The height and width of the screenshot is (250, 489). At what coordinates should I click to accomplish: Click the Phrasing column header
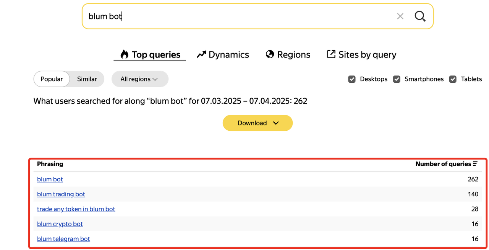pos(50,164)
